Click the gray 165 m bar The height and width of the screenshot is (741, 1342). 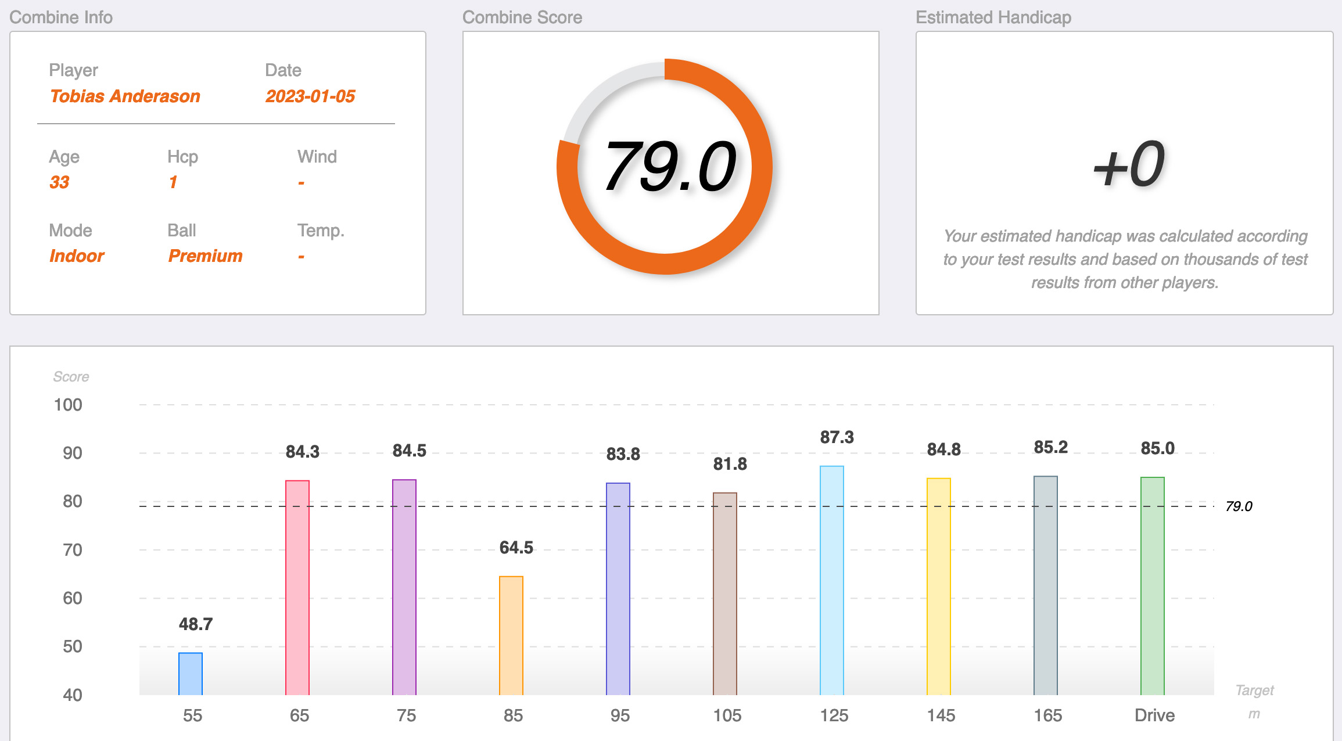[1046, 585]
